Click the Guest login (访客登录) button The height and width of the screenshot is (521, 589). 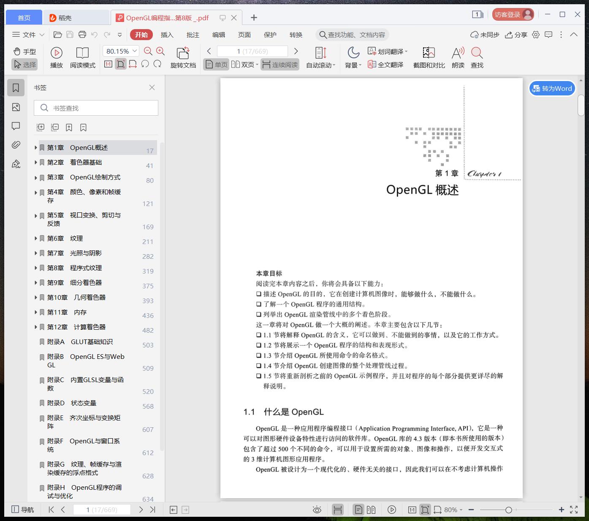[x=513, y=14]
